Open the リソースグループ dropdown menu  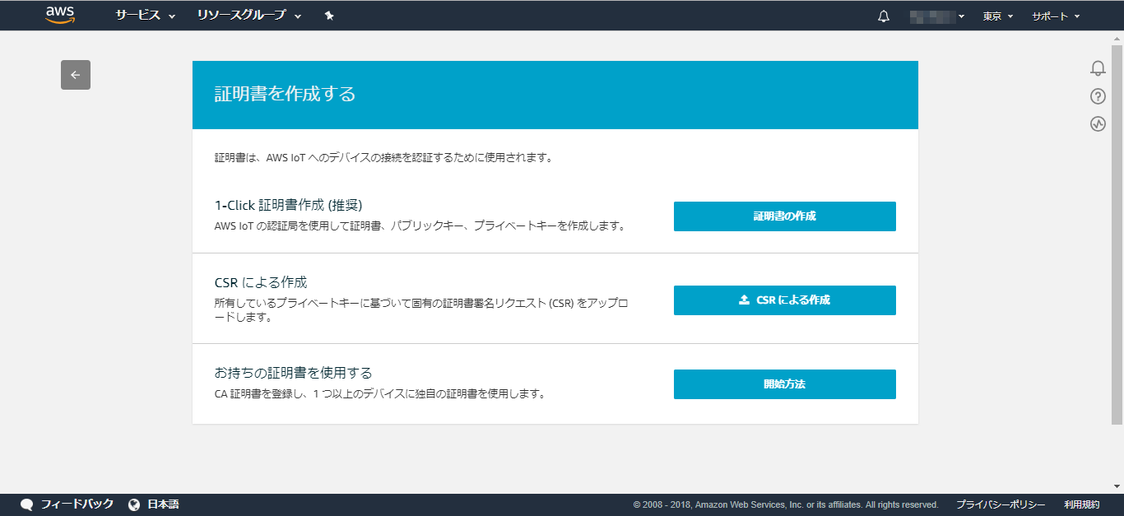[249, 16]
